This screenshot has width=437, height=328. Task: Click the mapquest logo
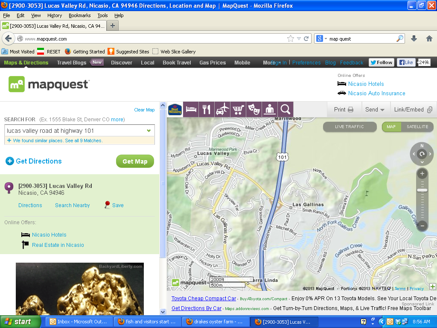pyautogui.click(x=49, y=84)
